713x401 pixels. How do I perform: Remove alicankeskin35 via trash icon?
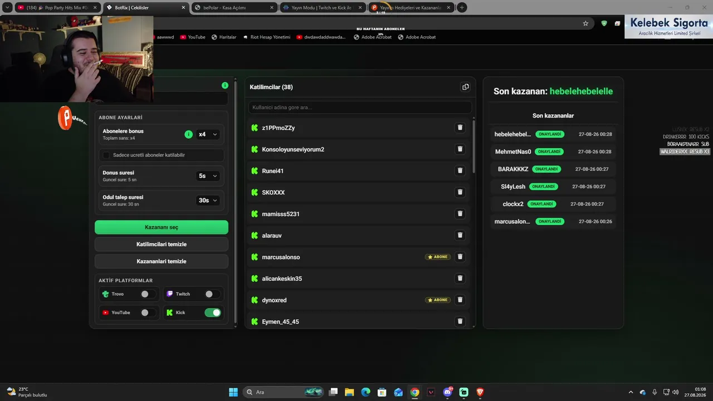coord(460,278)
